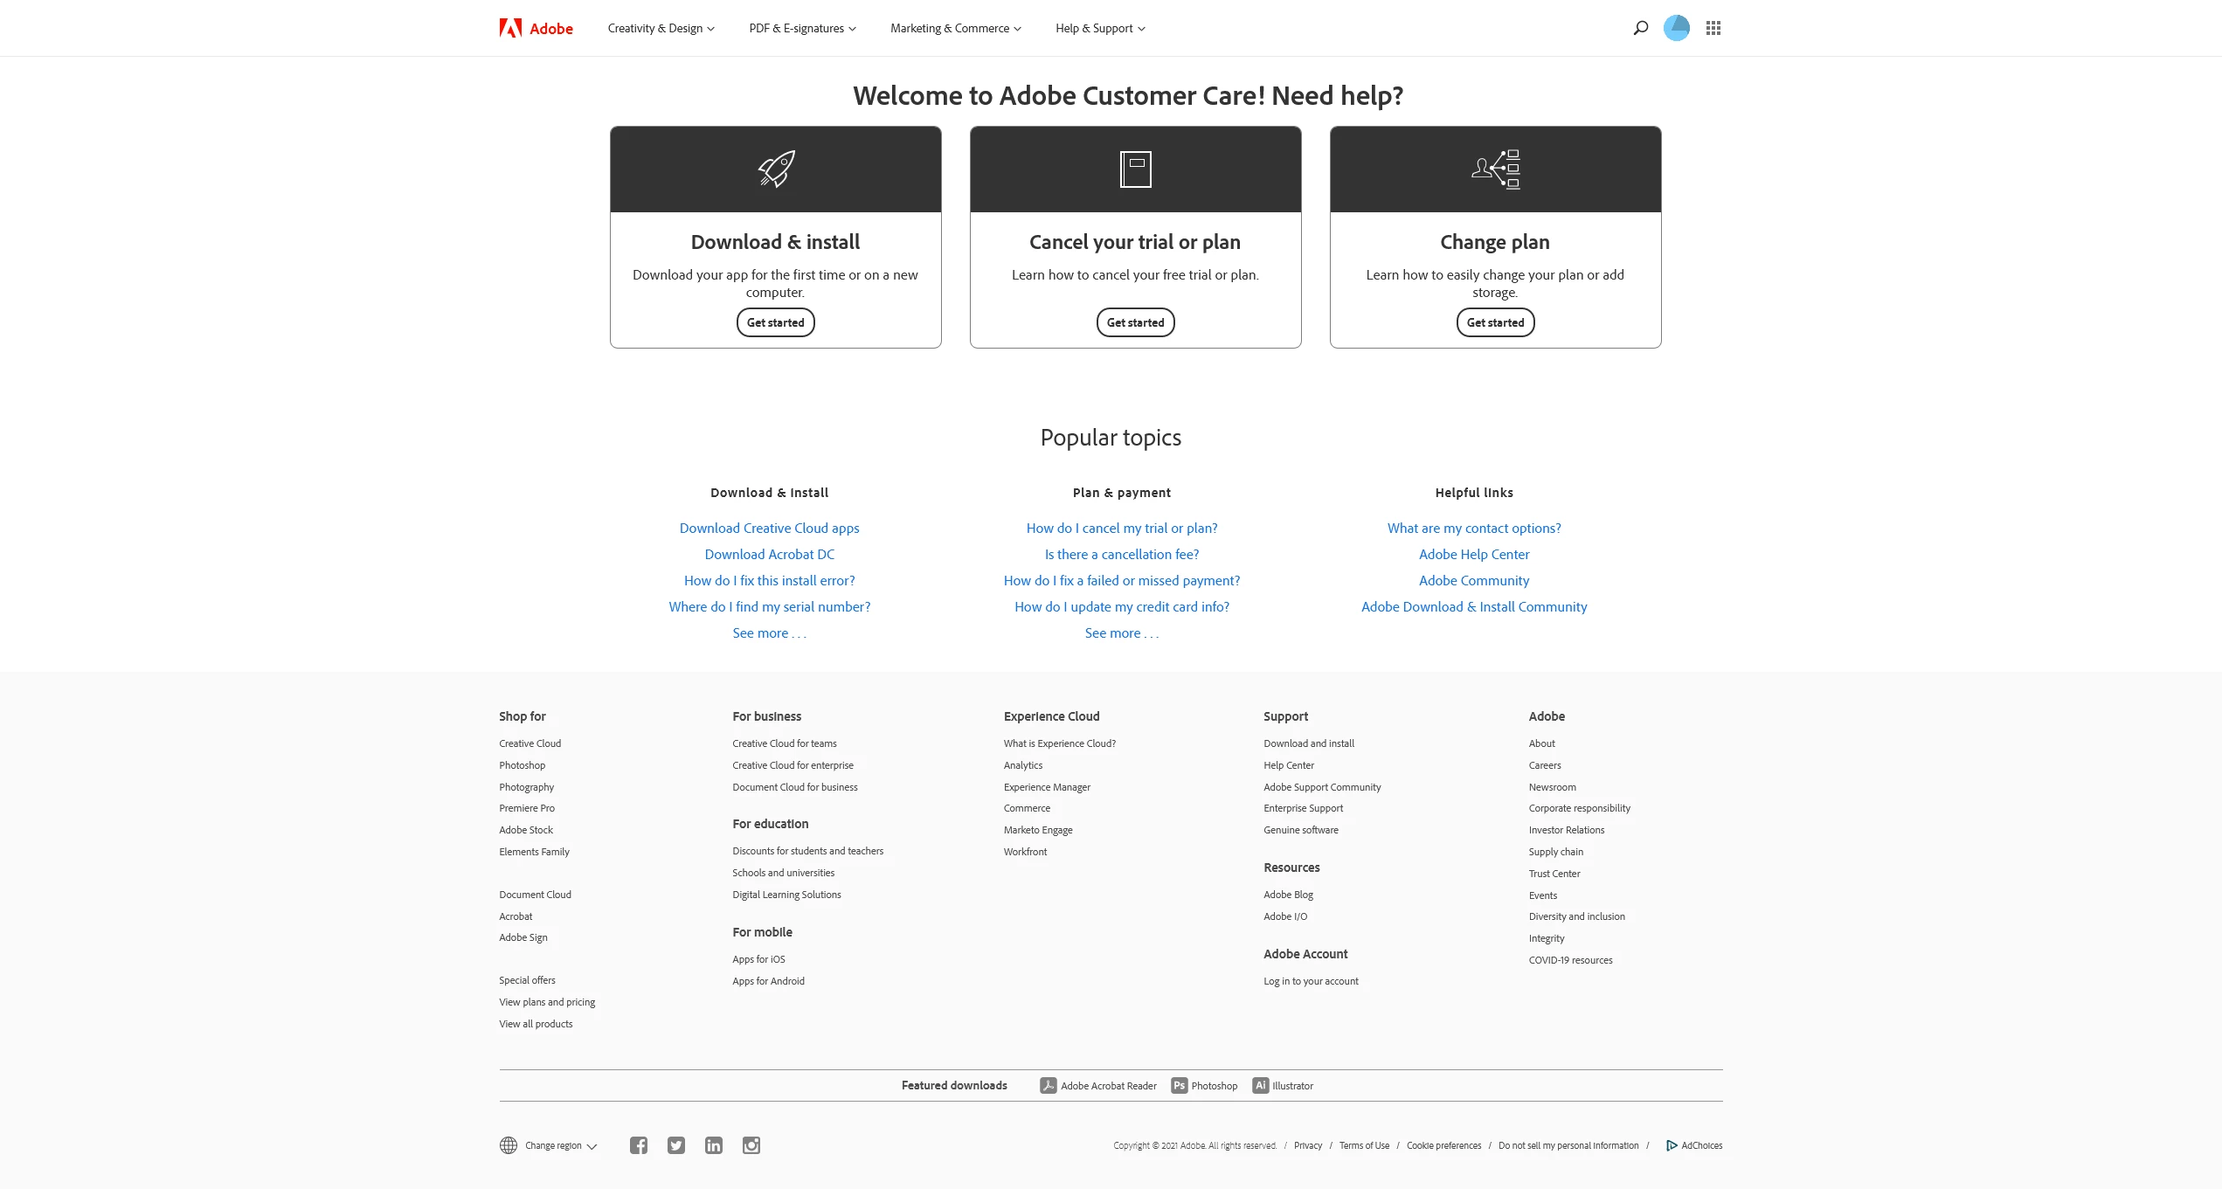
Task: Open the Change region selector
Action: (x=552, y=1145)
